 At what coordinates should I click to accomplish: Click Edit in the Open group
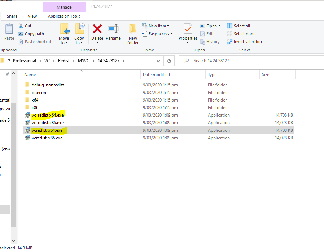point(210,33)
